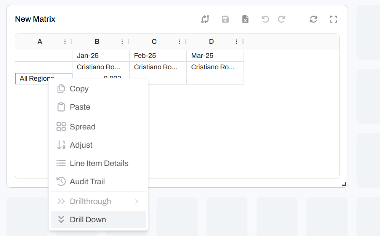Click the Redo icon in the toolbar
The width and height of the screenshot is (380, 236).
tap(282, 19)
